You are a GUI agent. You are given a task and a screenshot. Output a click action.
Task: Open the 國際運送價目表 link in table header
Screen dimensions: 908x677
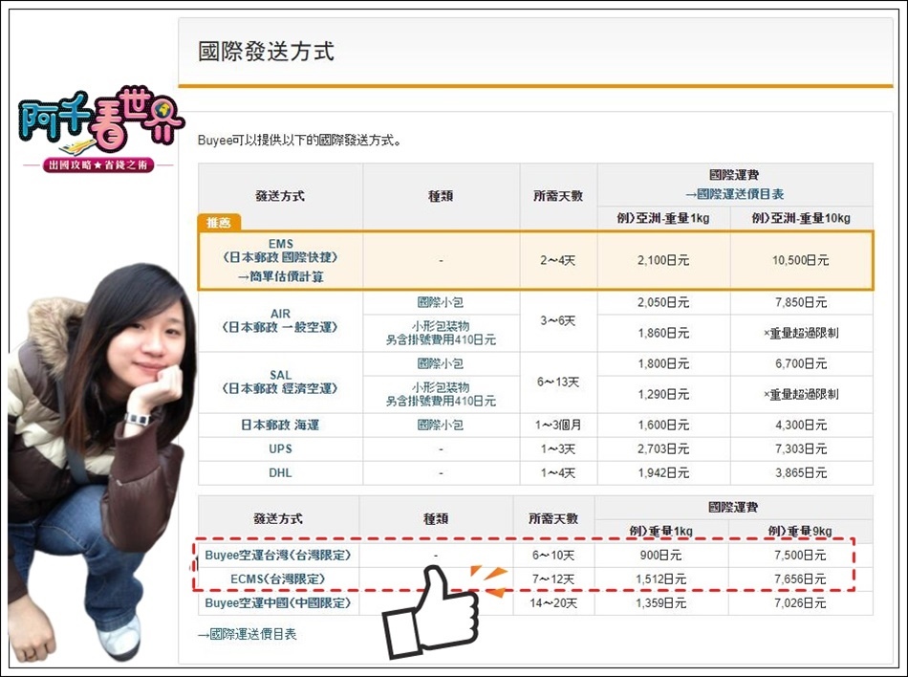(734, 194)
